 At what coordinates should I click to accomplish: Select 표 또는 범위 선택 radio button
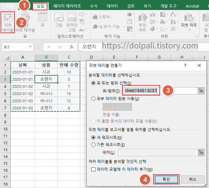point(93,83)
